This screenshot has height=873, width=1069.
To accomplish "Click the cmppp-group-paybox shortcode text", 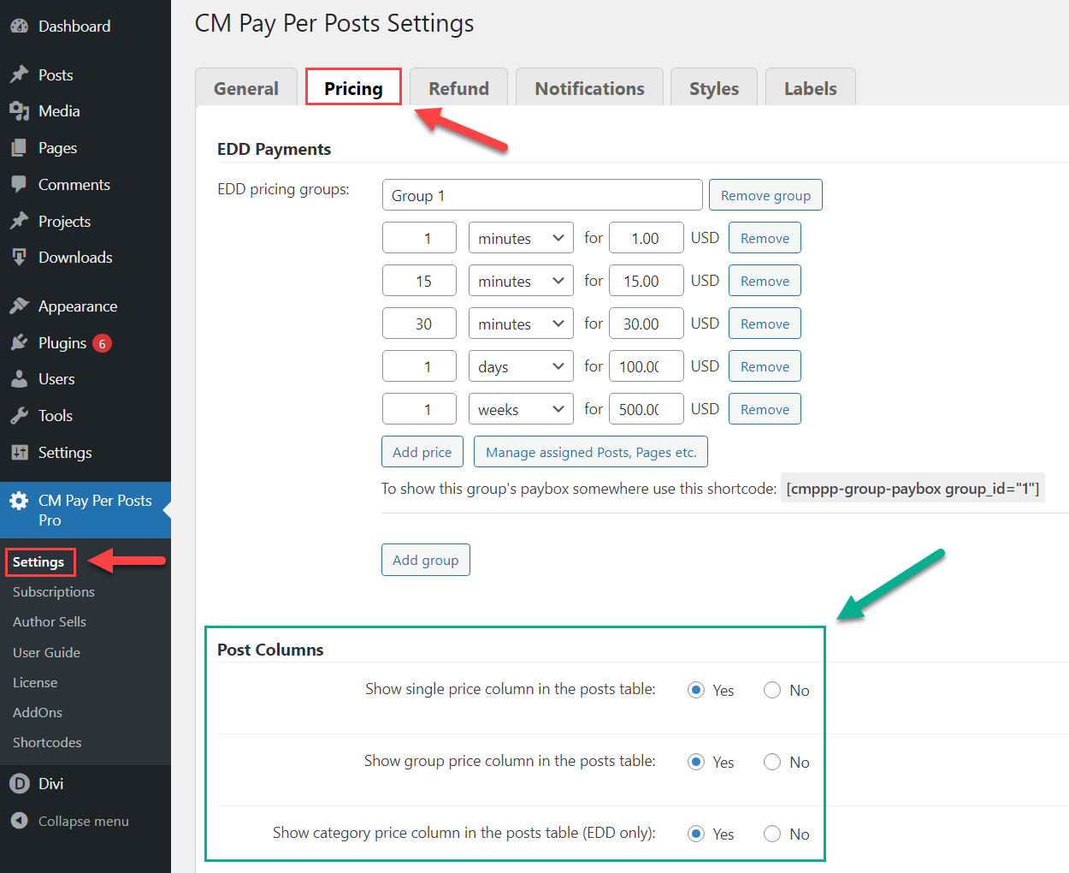I will 912,489.
